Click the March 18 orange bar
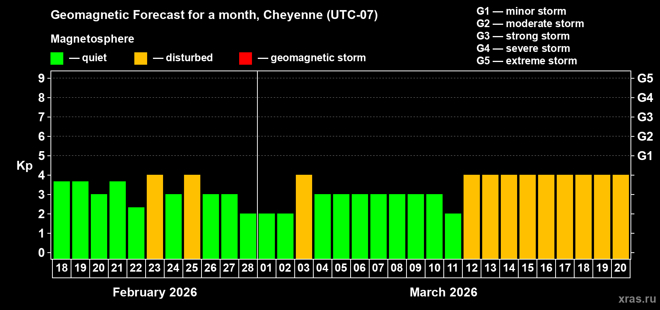The width and height of the screenshot is (660, 310). coord(584,217)
